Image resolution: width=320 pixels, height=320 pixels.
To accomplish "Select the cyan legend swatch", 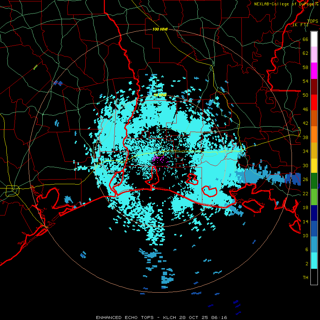I will click(x=314, y=261).
